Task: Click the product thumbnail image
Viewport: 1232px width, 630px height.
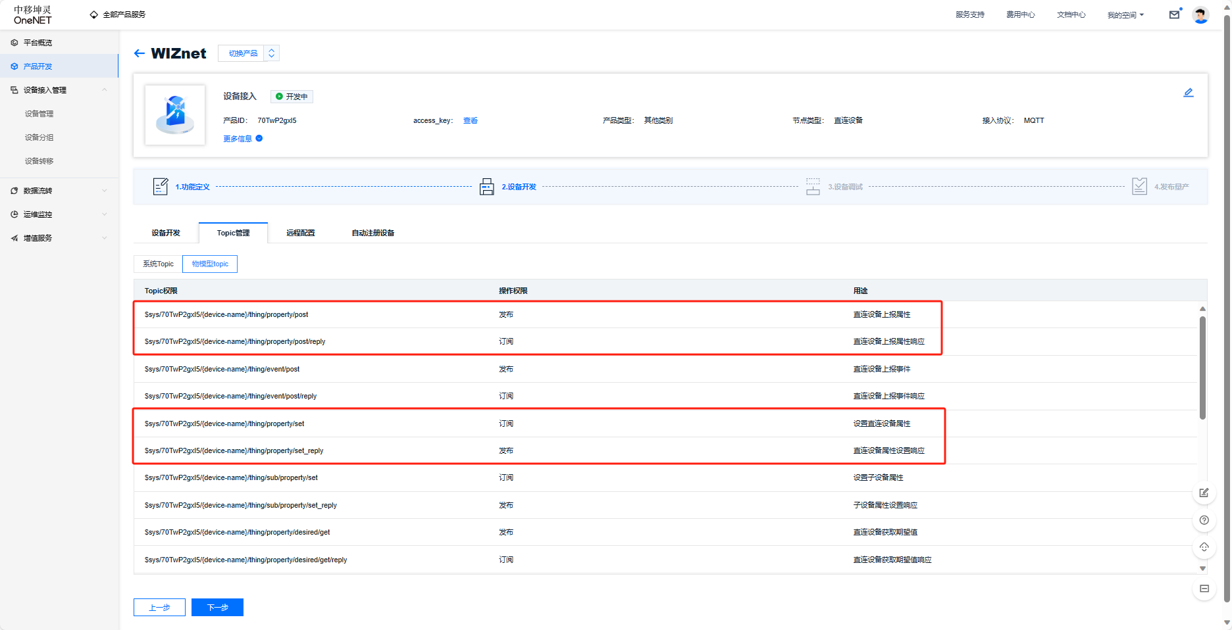Action: point(175,115)
